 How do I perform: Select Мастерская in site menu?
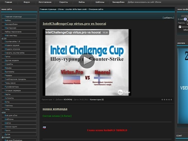[19, 28]
